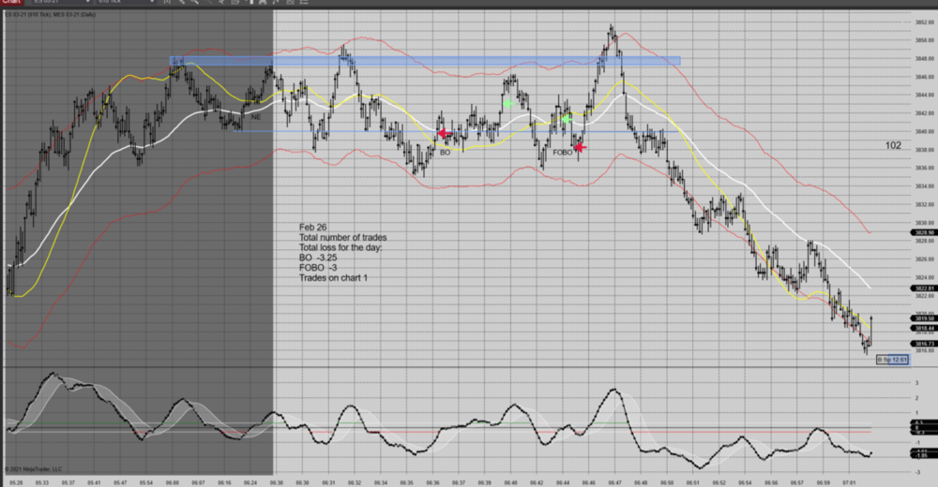Switch to the red Chart tab
Screen dimensions: 938x487
click(x=11, y=3)
